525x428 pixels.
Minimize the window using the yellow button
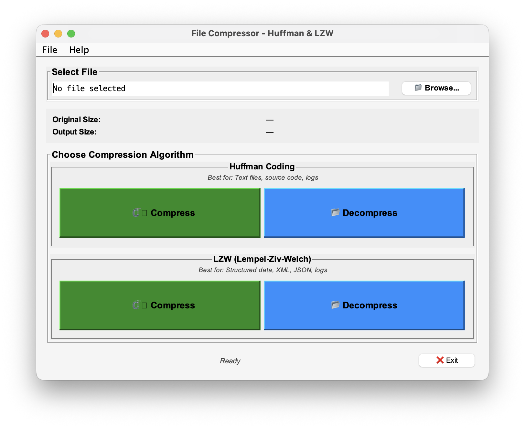click(58, 34)
